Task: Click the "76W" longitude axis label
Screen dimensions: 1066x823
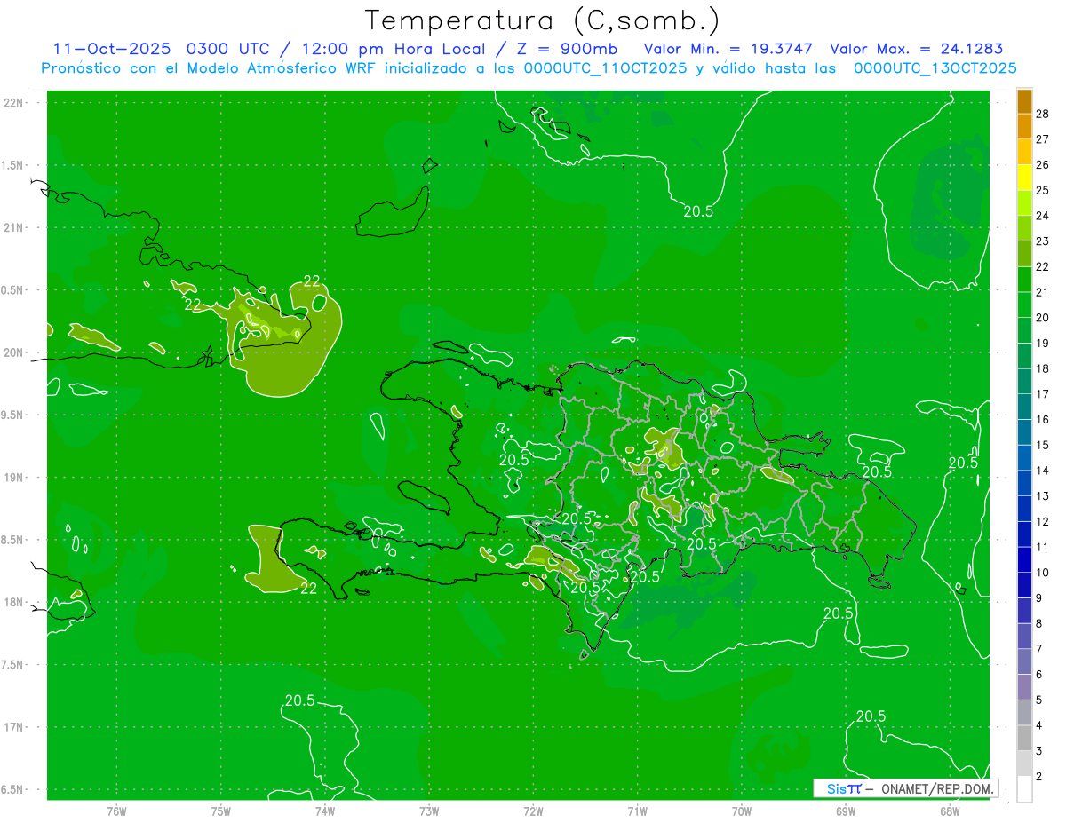Action: 116,811
